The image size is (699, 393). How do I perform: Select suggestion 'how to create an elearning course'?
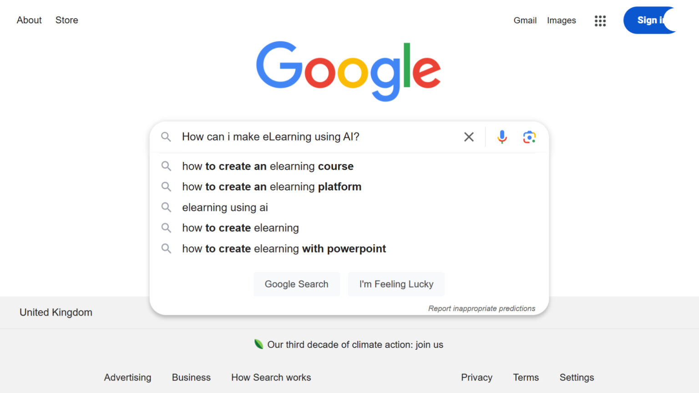[267, 166]
